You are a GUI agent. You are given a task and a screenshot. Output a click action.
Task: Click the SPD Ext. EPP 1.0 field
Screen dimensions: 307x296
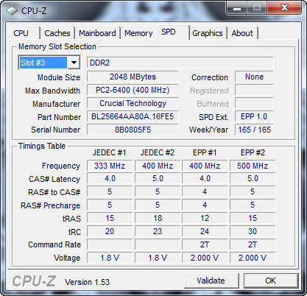[254, 116]
